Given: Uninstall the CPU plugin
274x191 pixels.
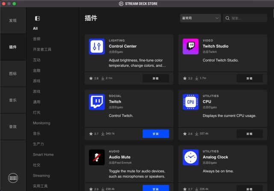Looking at the screenshot, I should coord(250,134).
